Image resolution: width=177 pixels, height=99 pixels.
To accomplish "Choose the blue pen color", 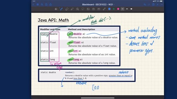I will pos(110,9).
